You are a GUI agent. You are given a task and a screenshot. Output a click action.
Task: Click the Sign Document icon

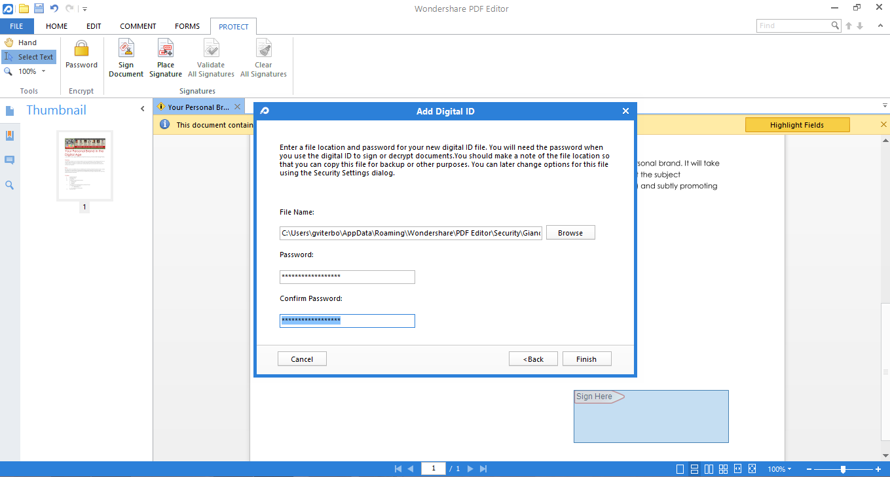(126, 49)
